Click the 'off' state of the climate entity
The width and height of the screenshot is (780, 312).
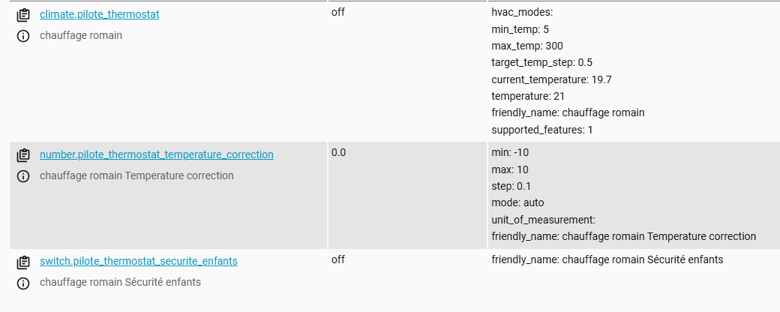pyautogui.click(x=337, y=13)
